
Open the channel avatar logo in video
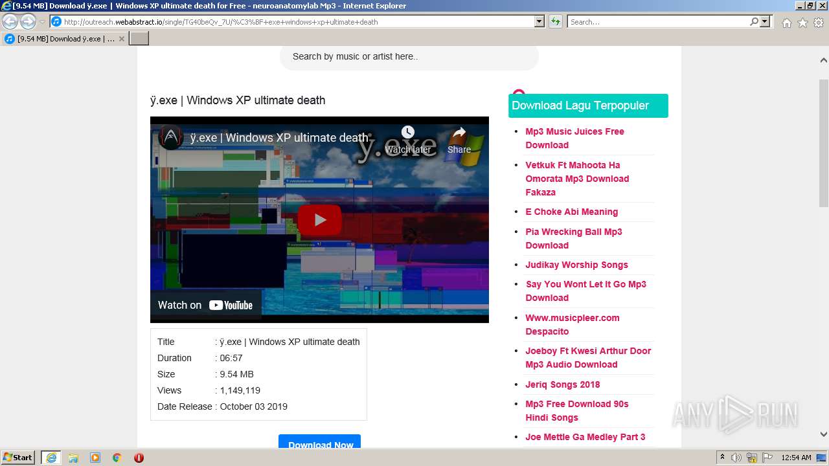coord(171,137)
